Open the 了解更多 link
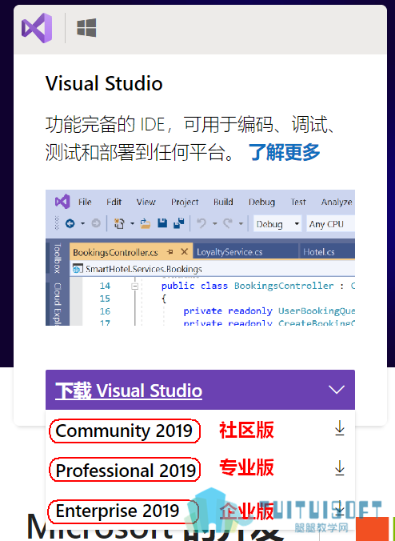This screenshot has width=395, height=541. coord(285,152)
